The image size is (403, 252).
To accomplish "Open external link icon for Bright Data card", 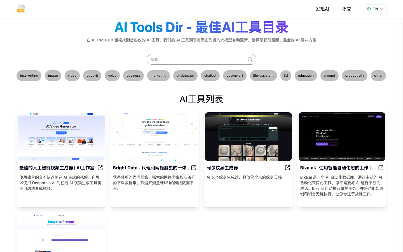I will click(x=194, y=168).
